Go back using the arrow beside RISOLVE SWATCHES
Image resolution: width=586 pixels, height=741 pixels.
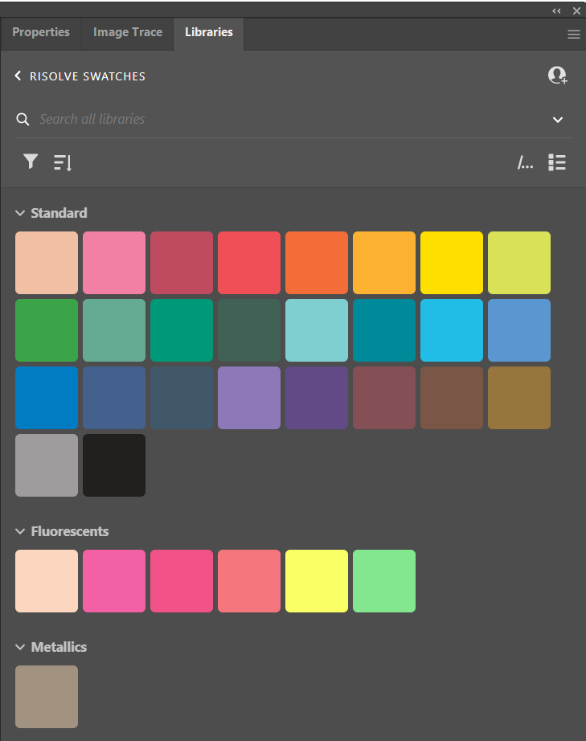point(18,76)
